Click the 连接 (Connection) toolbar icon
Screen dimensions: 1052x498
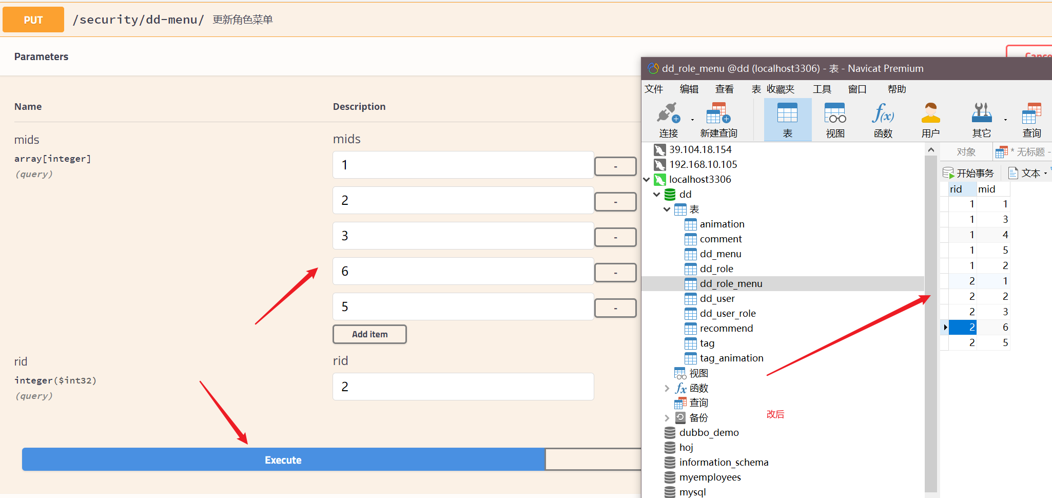coord(668,118)
